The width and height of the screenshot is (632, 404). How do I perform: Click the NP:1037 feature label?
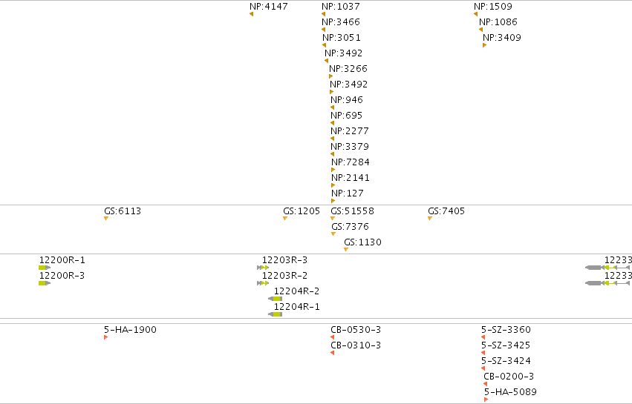[x=341, y=7]
